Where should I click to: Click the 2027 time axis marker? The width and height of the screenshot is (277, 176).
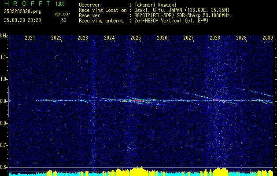point(188,38)
